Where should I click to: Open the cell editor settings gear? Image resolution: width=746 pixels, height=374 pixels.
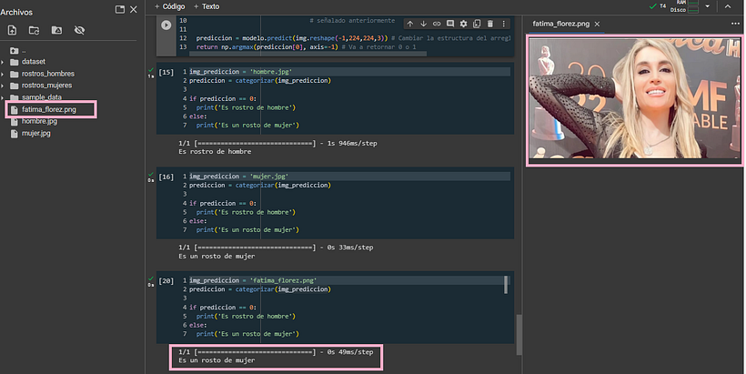coord(464,23)
